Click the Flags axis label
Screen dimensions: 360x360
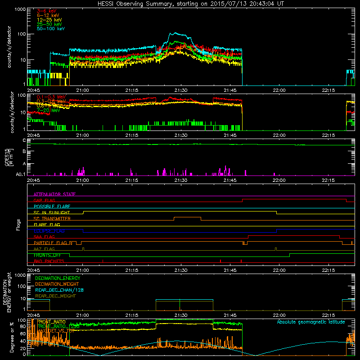18,225
